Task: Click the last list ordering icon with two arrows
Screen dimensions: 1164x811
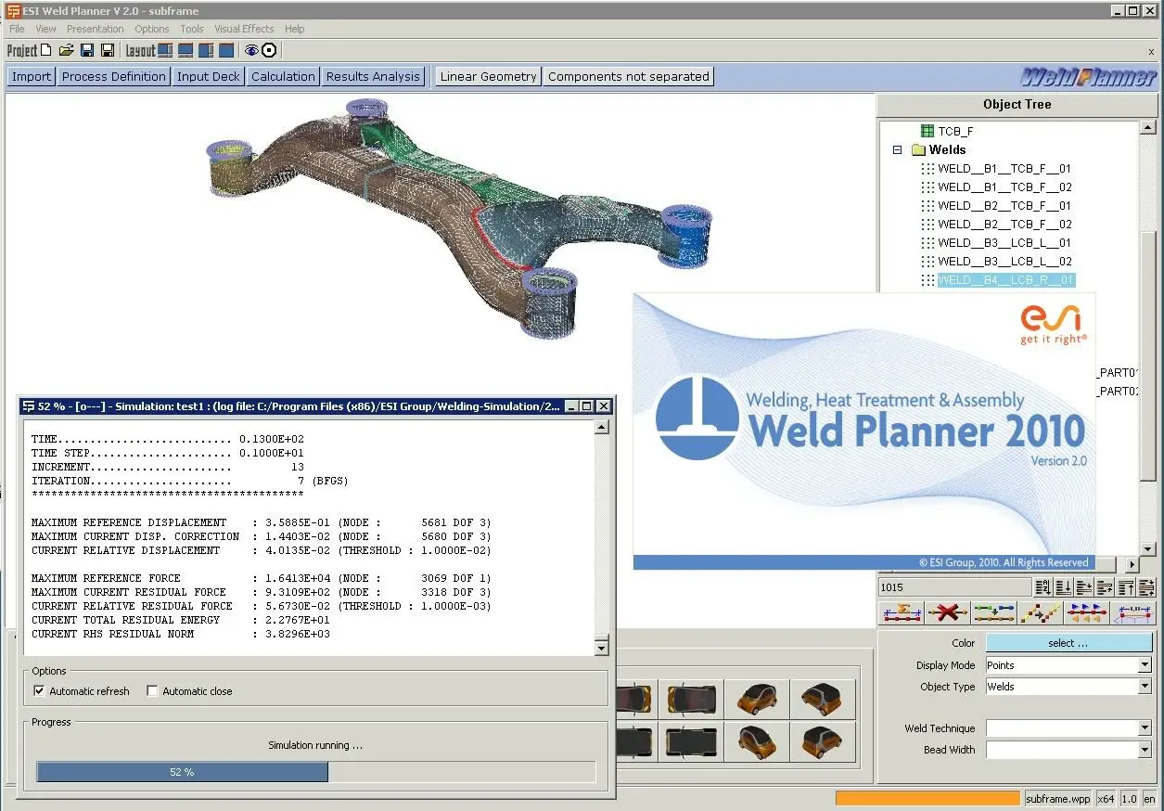Action: [x=1146, y=586]
